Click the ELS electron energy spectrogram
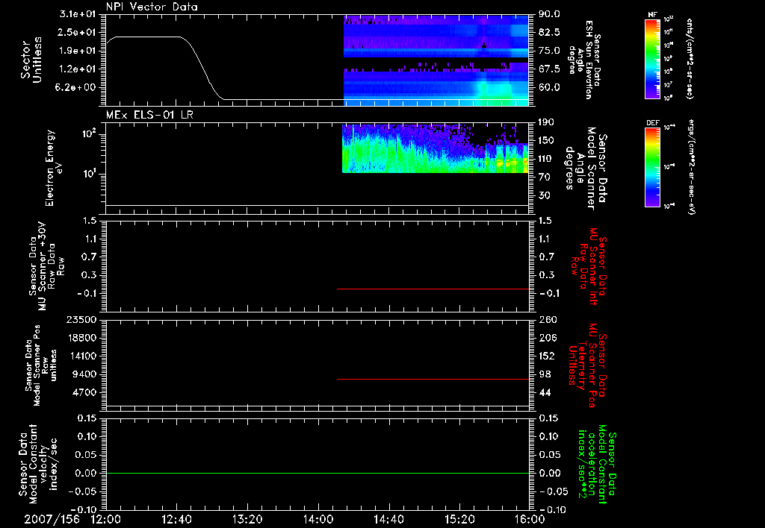Image resolution: width=765 pixels, height=528 pixels. (436, 148)
